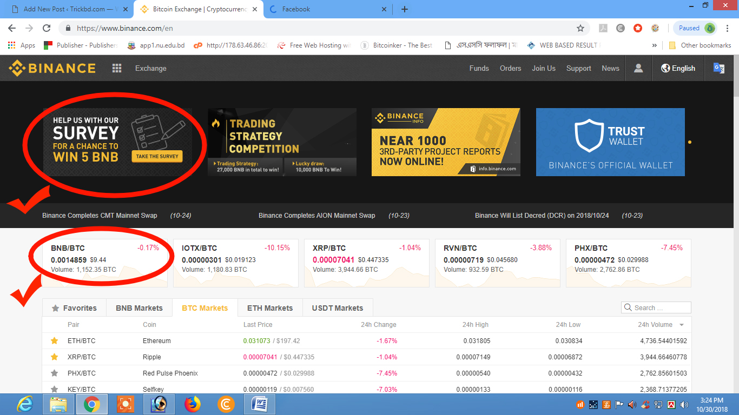
Task: Click the Google Translate icon in header
Action: [719, 68]
